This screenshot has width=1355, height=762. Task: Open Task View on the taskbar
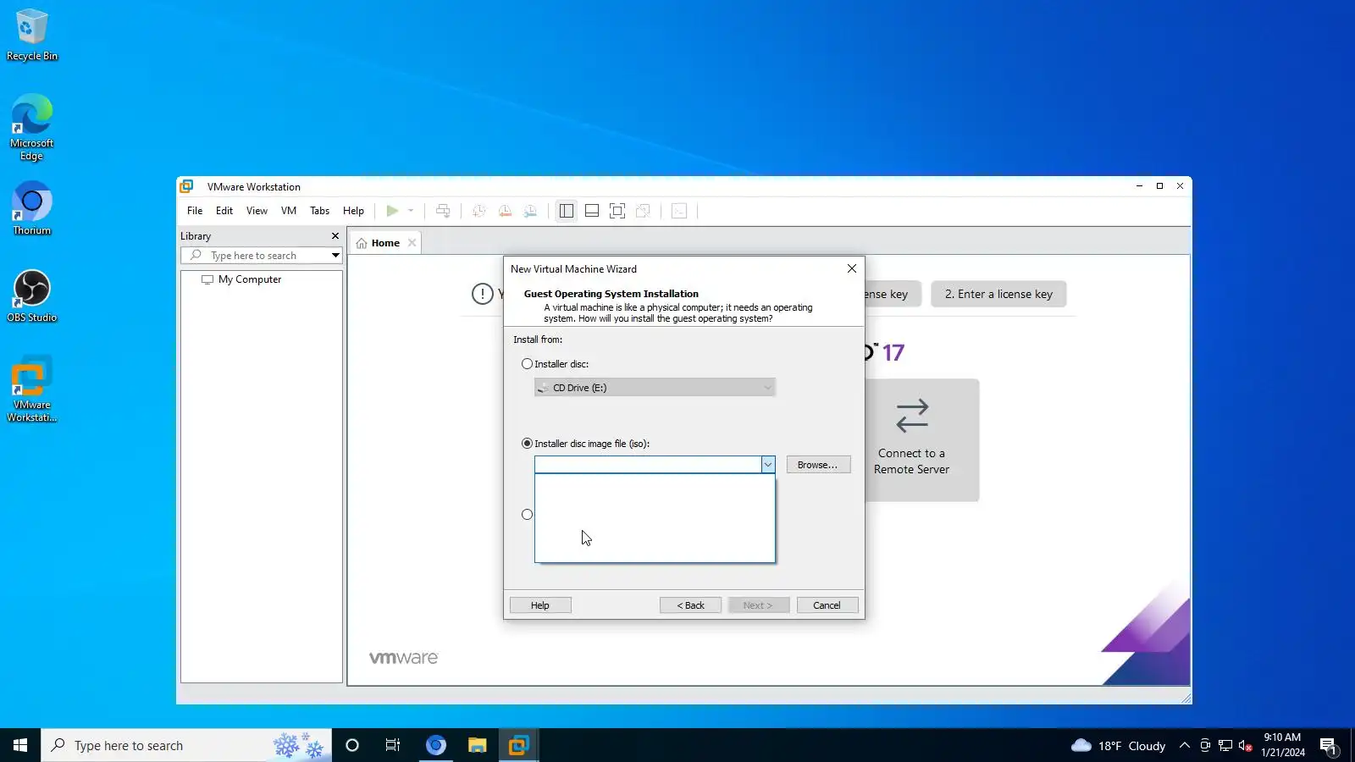pos(393,745)
